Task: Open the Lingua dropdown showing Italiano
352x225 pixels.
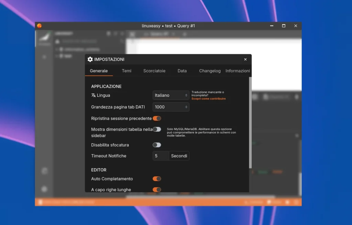Action: click(x=171, y=95)
